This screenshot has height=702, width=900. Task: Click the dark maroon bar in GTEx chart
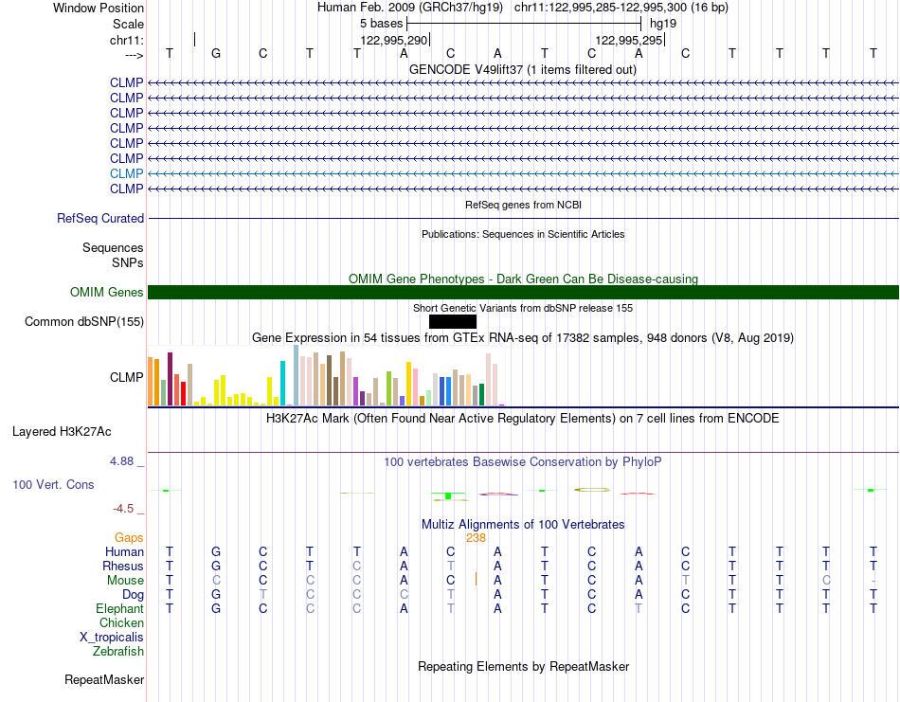click(170, 379)
